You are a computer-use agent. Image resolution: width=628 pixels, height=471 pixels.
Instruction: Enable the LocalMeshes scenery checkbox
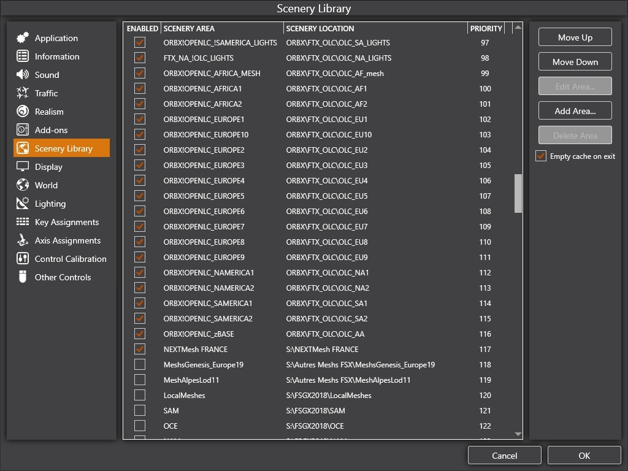(x=140, y=396)
